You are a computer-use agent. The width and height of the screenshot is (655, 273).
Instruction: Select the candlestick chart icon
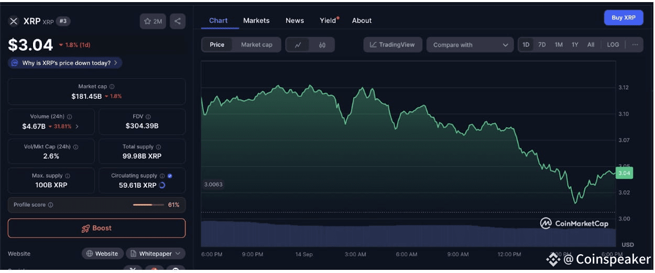[x=322, y=45]
